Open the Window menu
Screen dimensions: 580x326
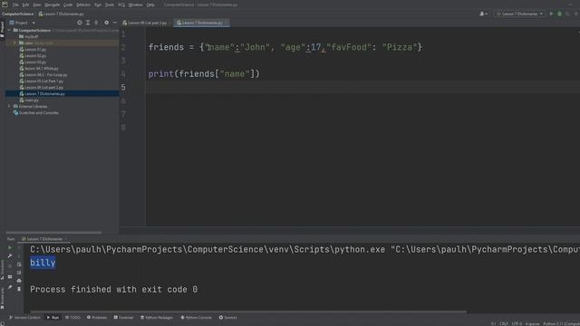(x=135, y=5)
